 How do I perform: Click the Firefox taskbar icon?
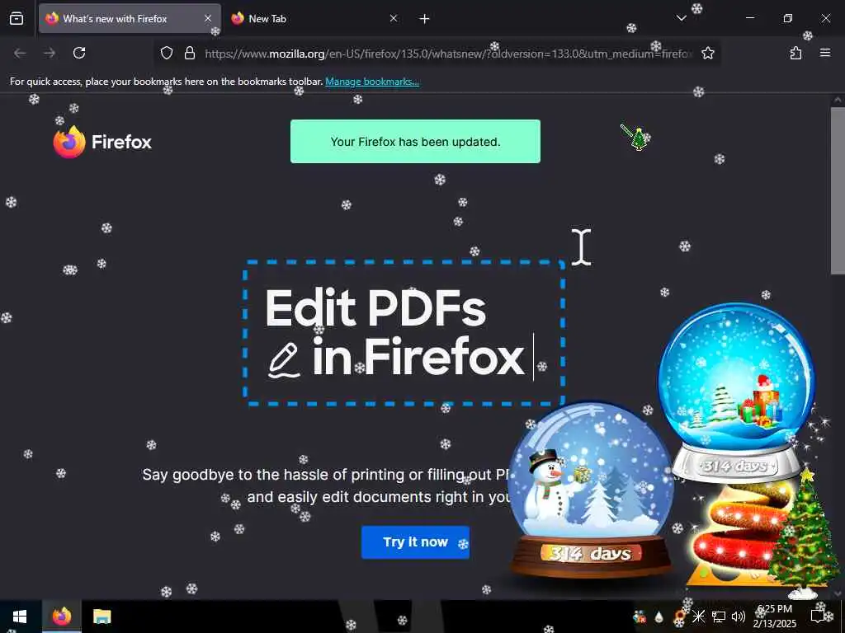pyautogui.click(x=61, y=617)
